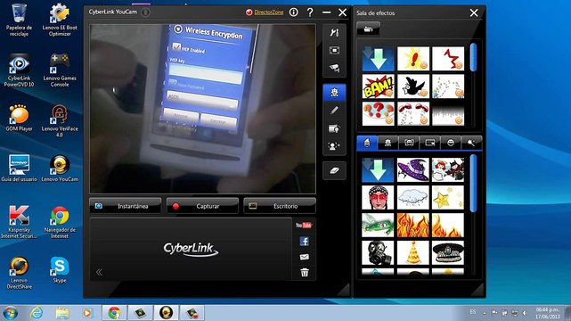
Task: Apply the black bird emotion effect
Action: (x=413, y=86)
